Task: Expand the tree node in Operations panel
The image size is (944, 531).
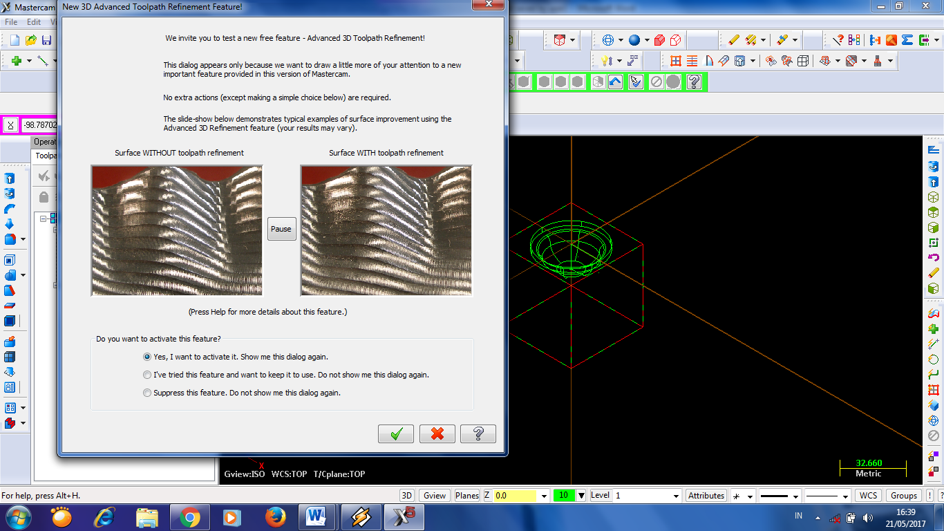Action: coord(43,218)
